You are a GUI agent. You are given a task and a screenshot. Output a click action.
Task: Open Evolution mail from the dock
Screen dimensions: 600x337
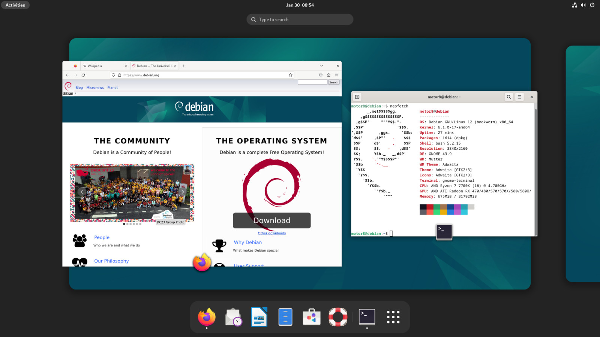click(233, 317)
